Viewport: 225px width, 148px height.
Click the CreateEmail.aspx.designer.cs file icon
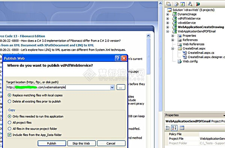[184, 57]
